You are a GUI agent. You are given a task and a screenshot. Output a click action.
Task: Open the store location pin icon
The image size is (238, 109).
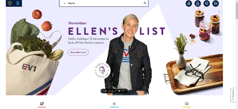click(207, 3)
